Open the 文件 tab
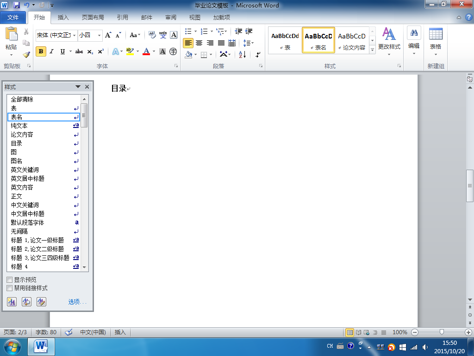 tap(13, 17)
